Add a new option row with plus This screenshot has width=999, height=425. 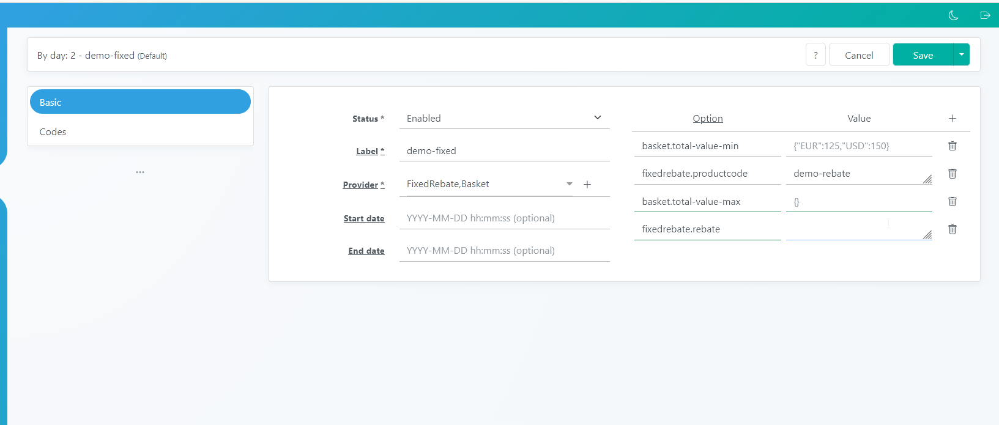953,119
